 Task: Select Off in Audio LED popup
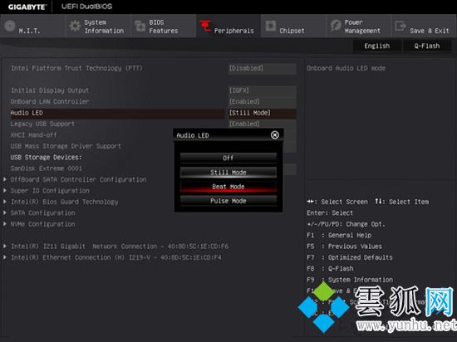[228, 158]
